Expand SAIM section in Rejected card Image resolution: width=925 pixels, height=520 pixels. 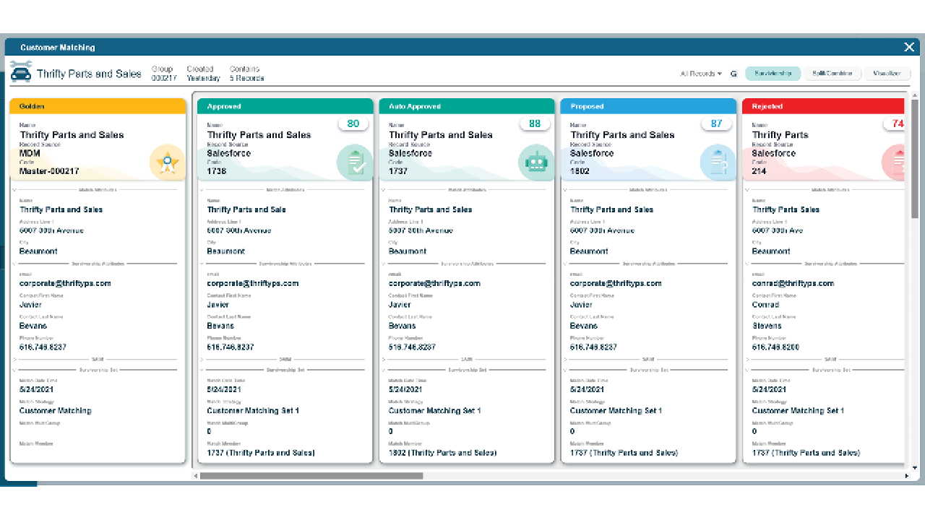tap(747, 359)
